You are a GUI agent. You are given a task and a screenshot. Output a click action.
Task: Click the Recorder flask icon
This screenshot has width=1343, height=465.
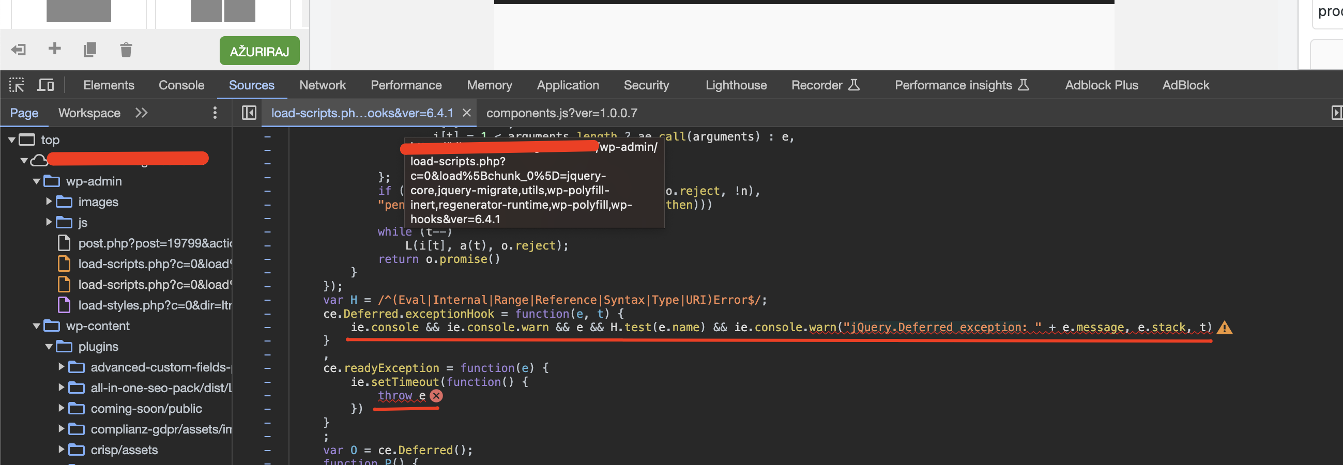[853, 84]
